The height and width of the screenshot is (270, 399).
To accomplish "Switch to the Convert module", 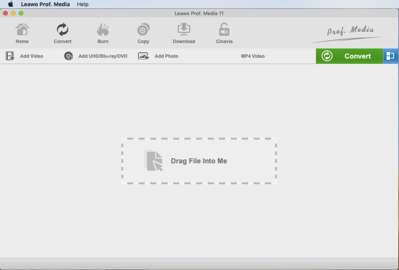I will (63, 33).
